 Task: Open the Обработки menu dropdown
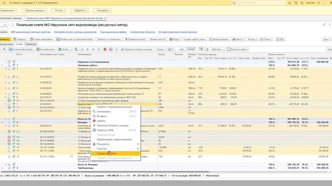coord(80,10)
